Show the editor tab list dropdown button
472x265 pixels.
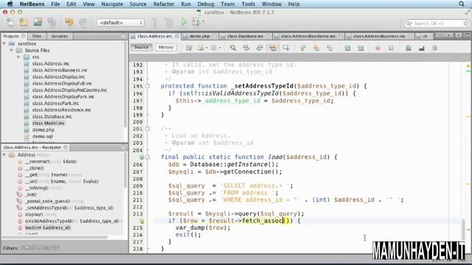coord(459,35)
